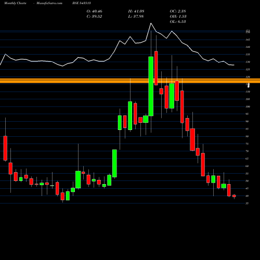
Task: Click the "OH: 1.53" reading
Action: point(178,17)
